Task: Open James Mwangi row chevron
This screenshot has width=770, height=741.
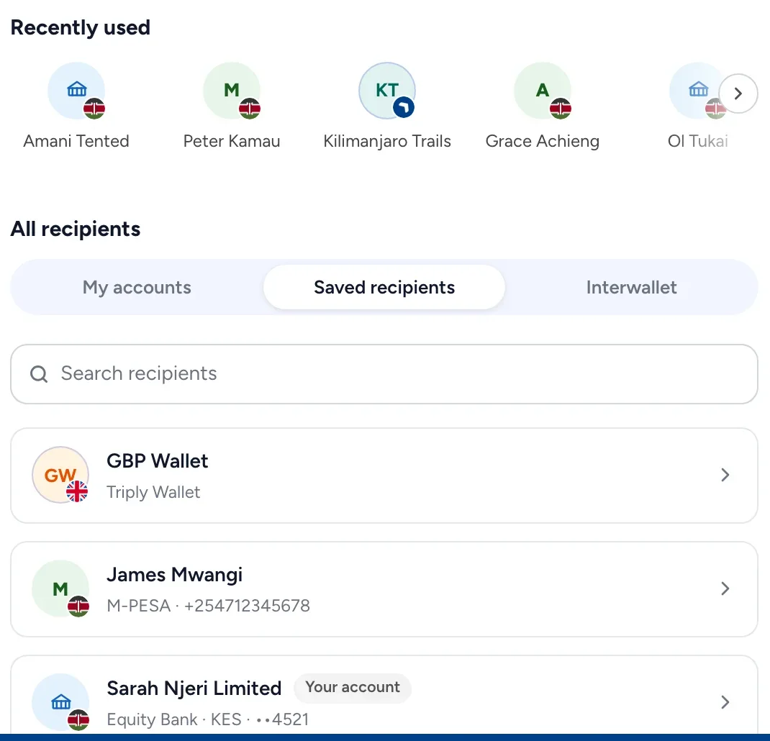Action: 725,588
